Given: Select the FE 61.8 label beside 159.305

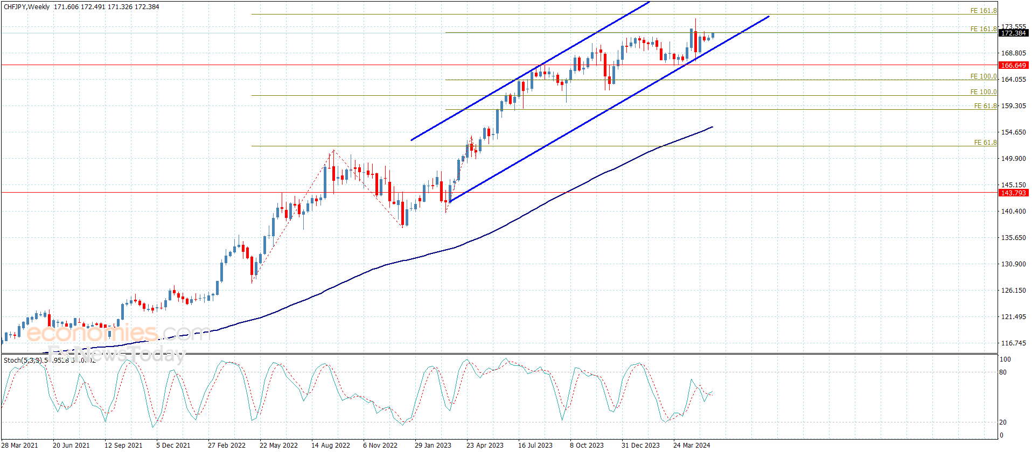Looking at the screenshot, I should 986,106.
